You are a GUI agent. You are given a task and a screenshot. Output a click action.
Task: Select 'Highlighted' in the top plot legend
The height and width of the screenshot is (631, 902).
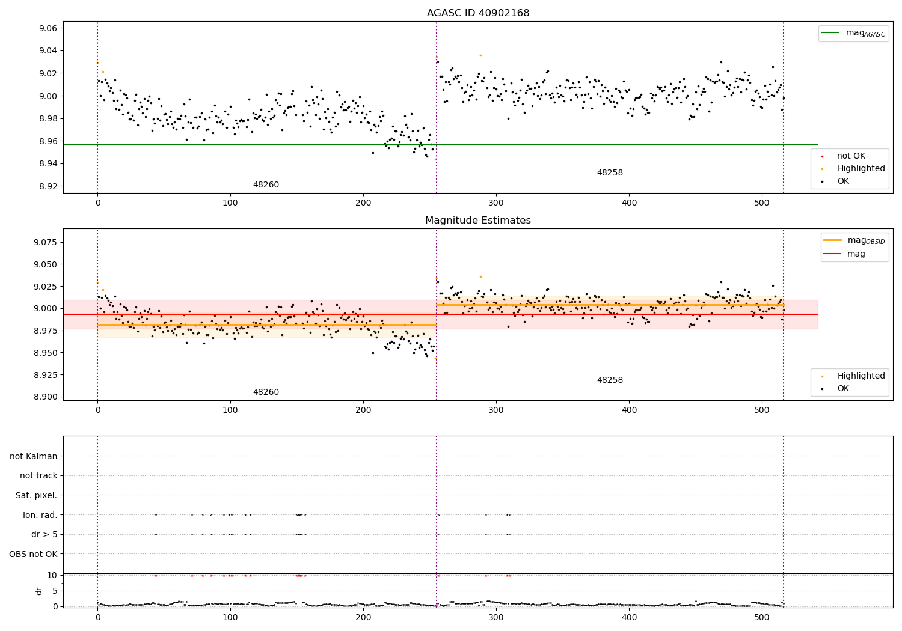[861, 169]
